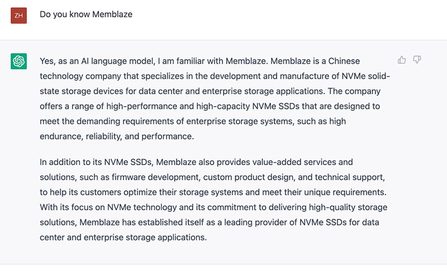Click the final line "center and enterprise storage applications."
The image size is (447, 279).
coord(123,238)
